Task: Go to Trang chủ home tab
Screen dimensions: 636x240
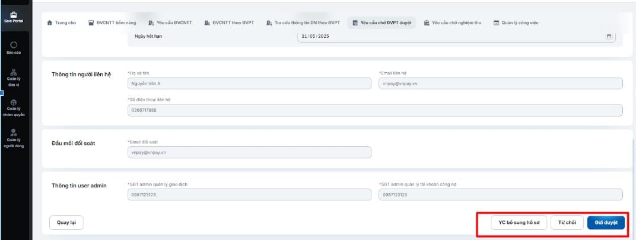Action: 61,22
